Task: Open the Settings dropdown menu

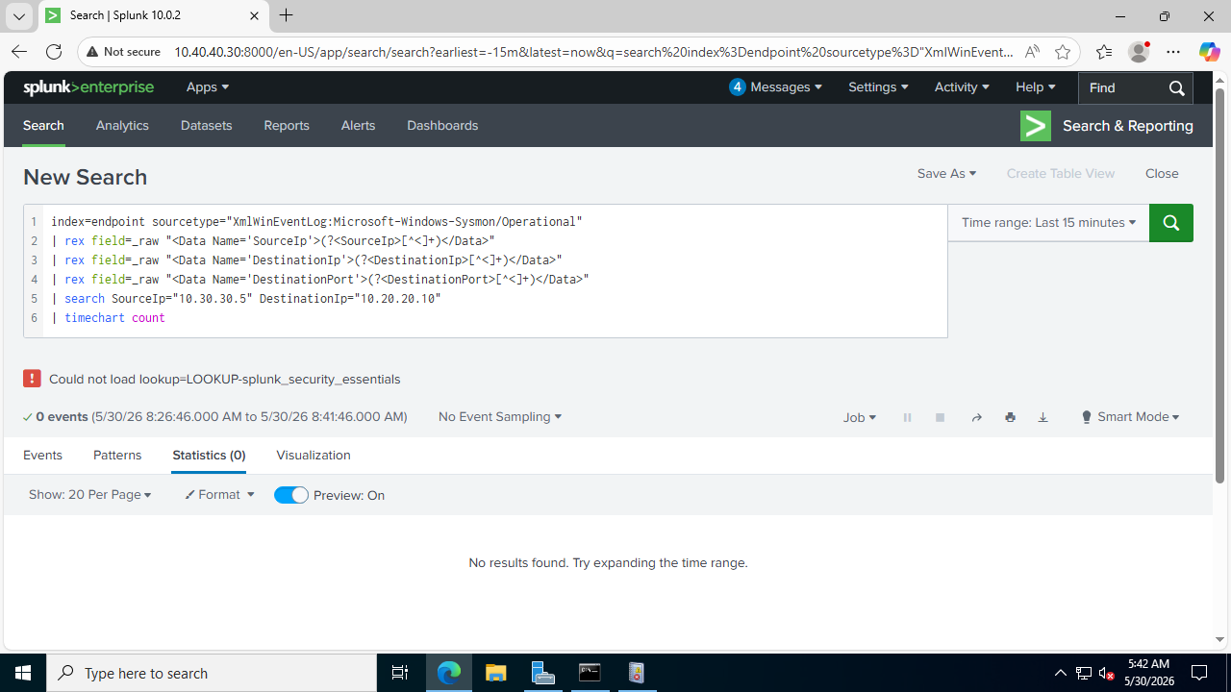Action: coord(878,87)
